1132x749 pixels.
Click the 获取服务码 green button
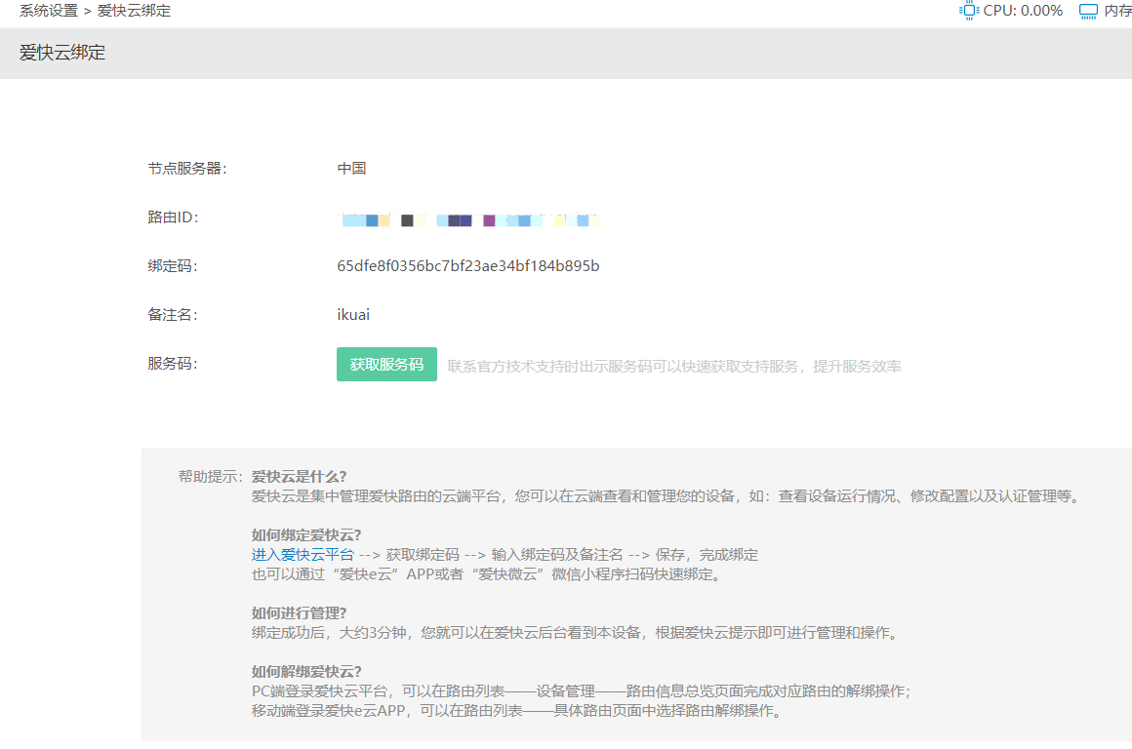[x=386, y=365]
